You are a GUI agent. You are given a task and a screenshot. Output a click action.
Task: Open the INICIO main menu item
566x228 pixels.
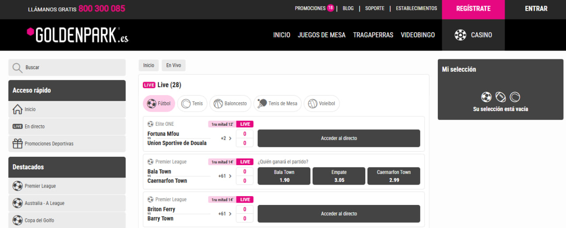(x=282, y=35)
